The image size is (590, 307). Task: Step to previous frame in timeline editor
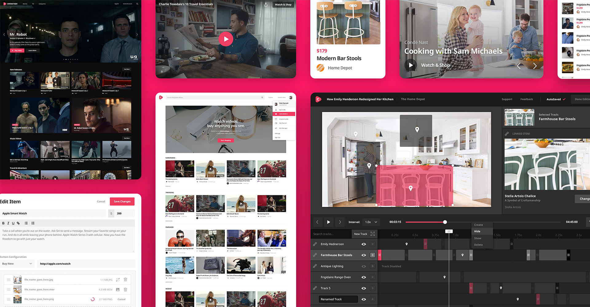[x=317, y=222]
